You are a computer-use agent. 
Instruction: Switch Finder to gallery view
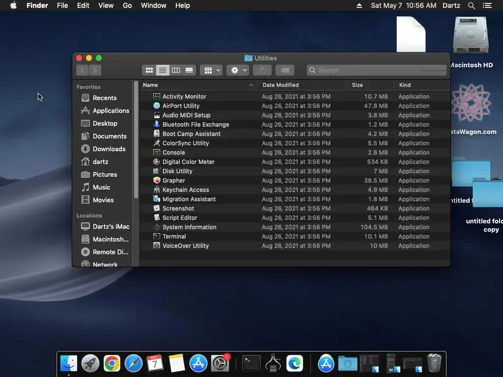tap(189, 70)
